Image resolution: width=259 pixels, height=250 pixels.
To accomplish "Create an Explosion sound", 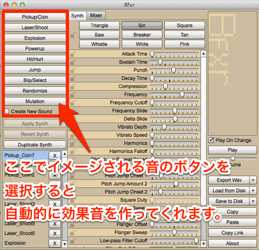I will (x=35, y=38).
